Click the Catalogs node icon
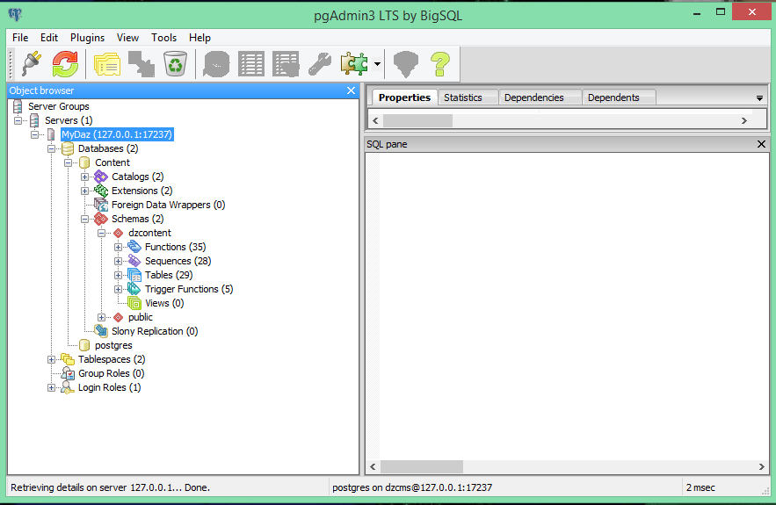Screen dimensions: 776x505 click(x=101, y=177)
